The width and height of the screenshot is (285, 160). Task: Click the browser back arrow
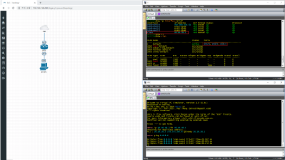click(4, 7)
